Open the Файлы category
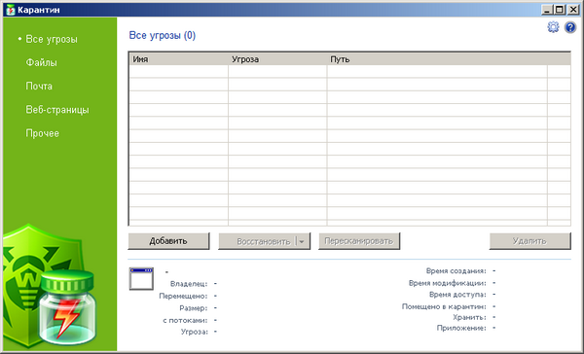584x354 pixels. tap(41, 62)
